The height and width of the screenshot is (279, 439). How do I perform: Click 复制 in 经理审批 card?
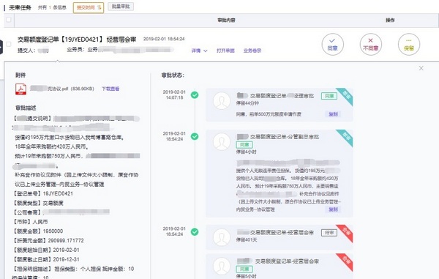click(x=333, y=114)
